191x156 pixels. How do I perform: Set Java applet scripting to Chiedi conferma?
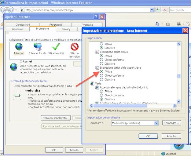point(102,75)
